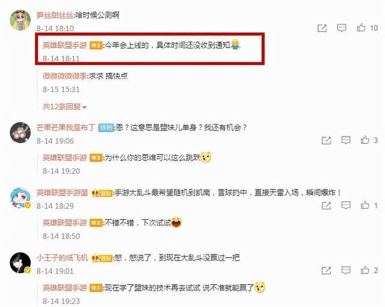Reply icon for the 8-14 19:06 comment

pyautogui.click(x=346, y=140)
